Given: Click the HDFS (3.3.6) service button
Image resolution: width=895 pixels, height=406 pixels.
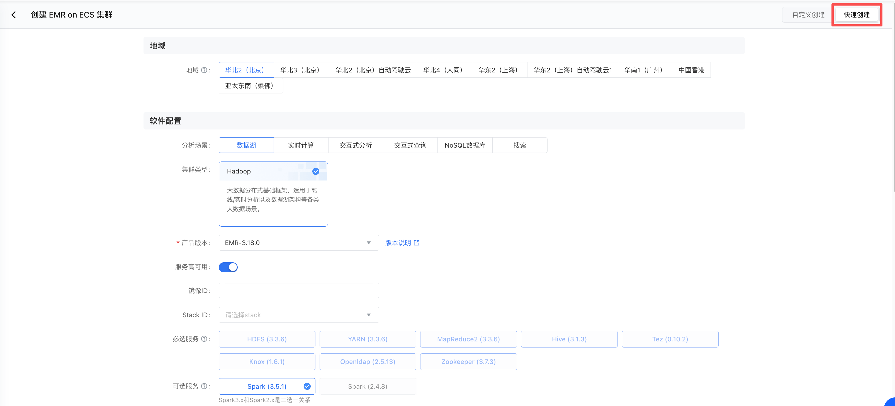Looking at the screenshot, I should point(267,339).
